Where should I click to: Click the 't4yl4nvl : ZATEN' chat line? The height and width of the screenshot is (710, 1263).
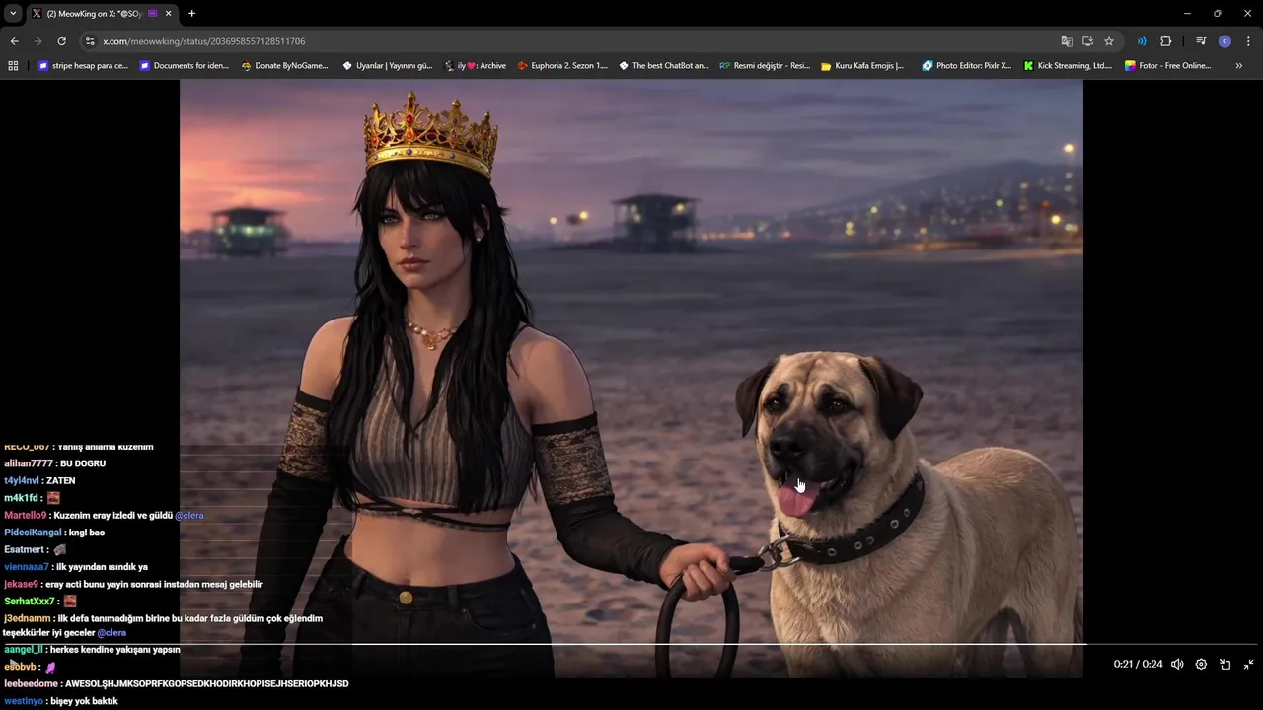pos(39,481)
